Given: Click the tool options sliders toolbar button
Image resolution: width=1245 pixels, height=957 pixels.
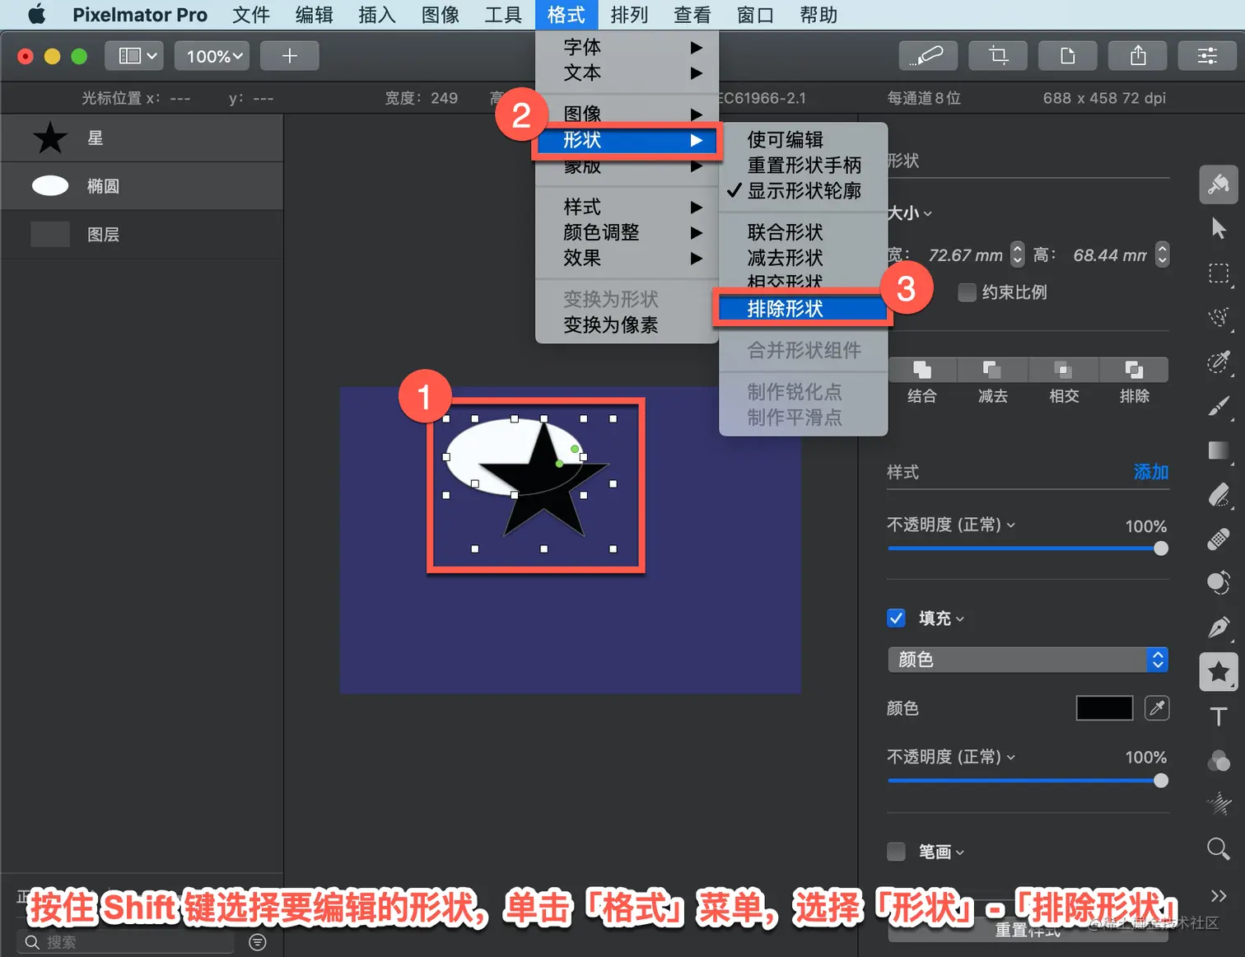Looking at the screenshot, I should tap(1207, 56).
